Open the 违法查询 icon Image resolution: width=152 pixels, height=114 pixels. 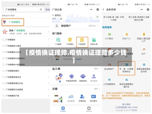[71, 97]
